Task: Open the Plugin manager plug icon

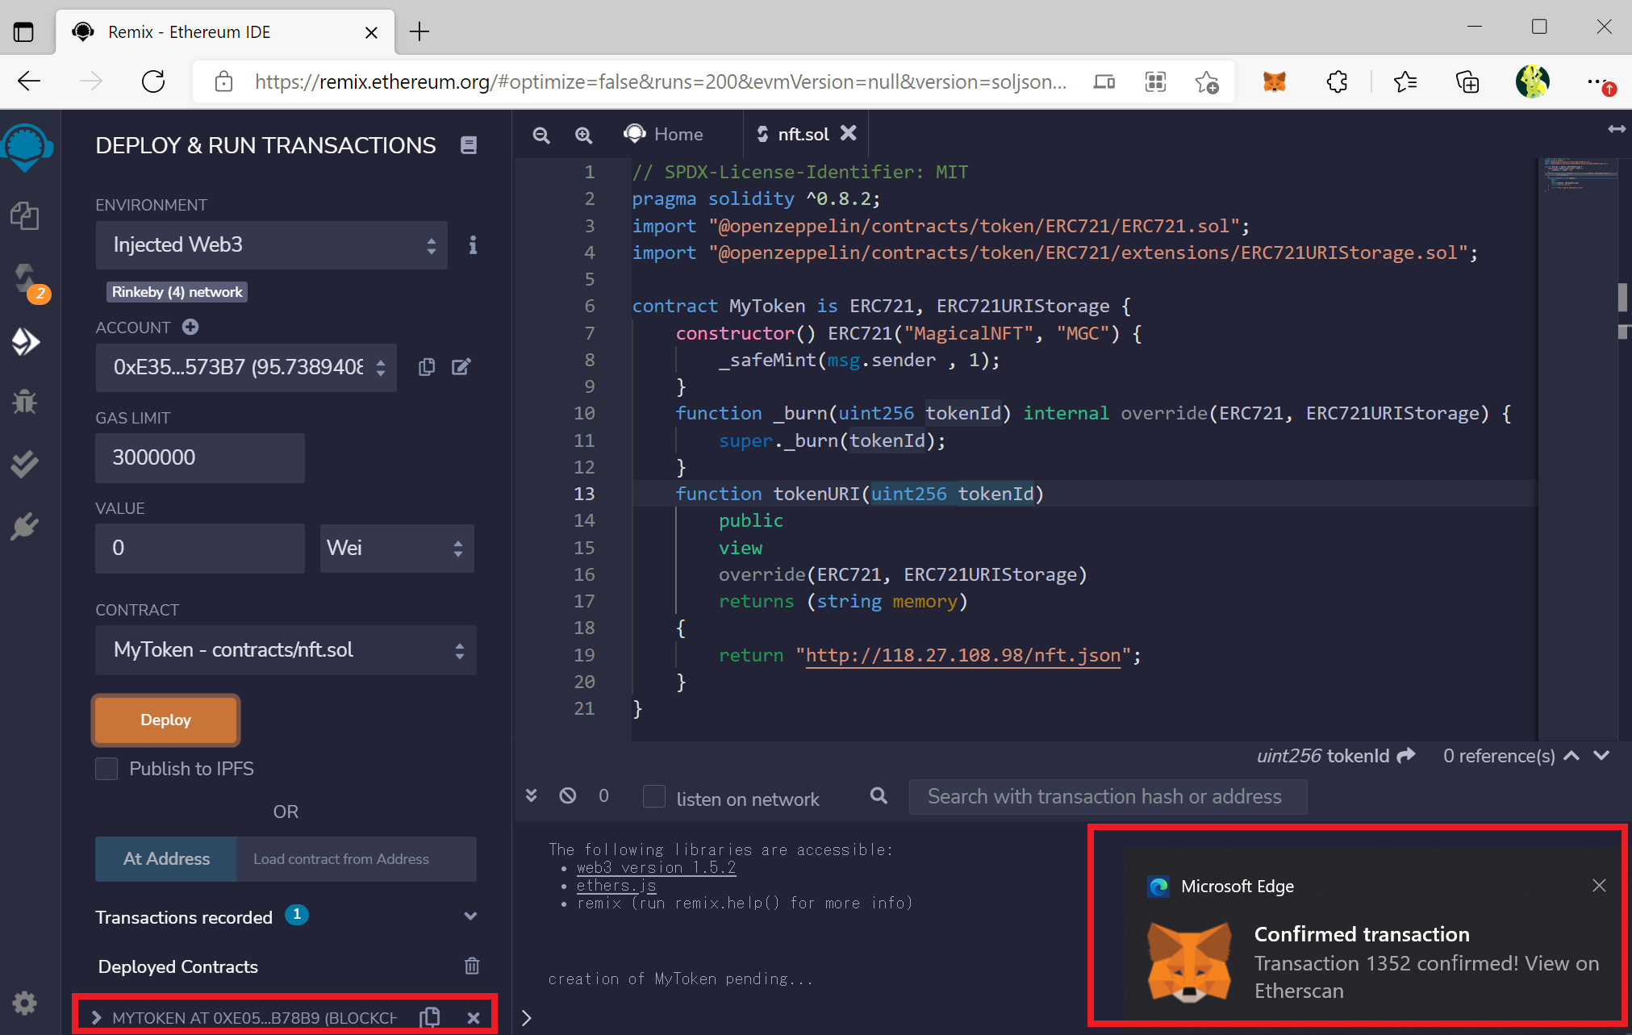Action: 25,526
